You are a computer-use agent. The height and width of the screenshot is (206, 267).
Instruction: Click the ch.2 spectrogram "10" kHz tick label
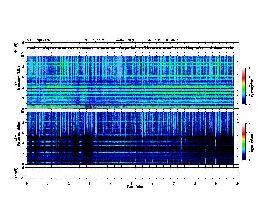pos(23,112)
